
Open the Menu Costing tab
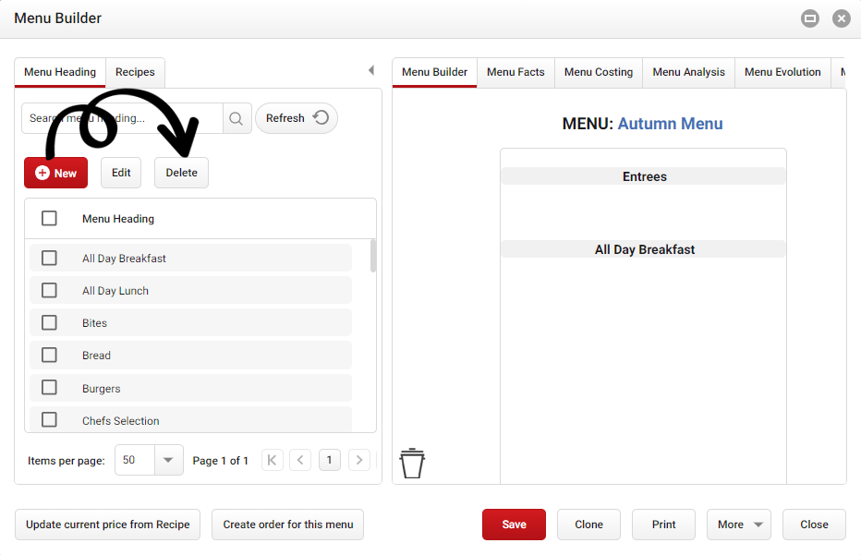click(599, 72)
